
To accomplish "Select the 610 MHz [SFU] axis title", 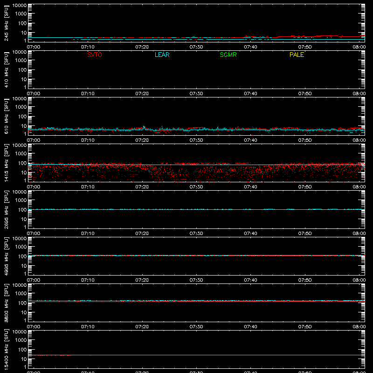I will [6, 116].
